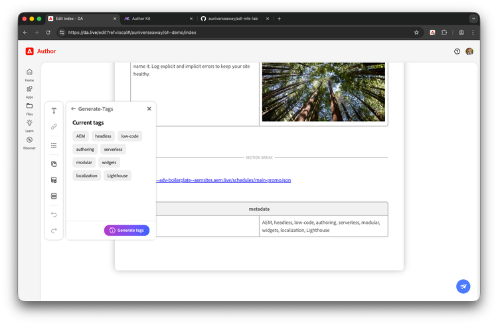The height and width of the screenshot is (325, 498).
Task: Select the text formatting tool
Action: [54, 110]
